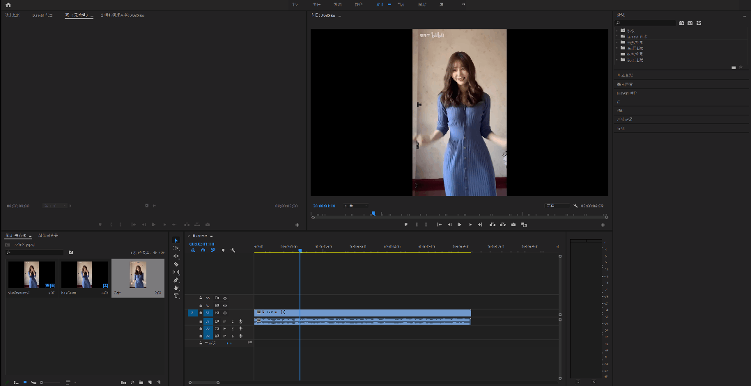Open the active workspace tab in top bar
The image size is (751, 386).
[380, 4]
